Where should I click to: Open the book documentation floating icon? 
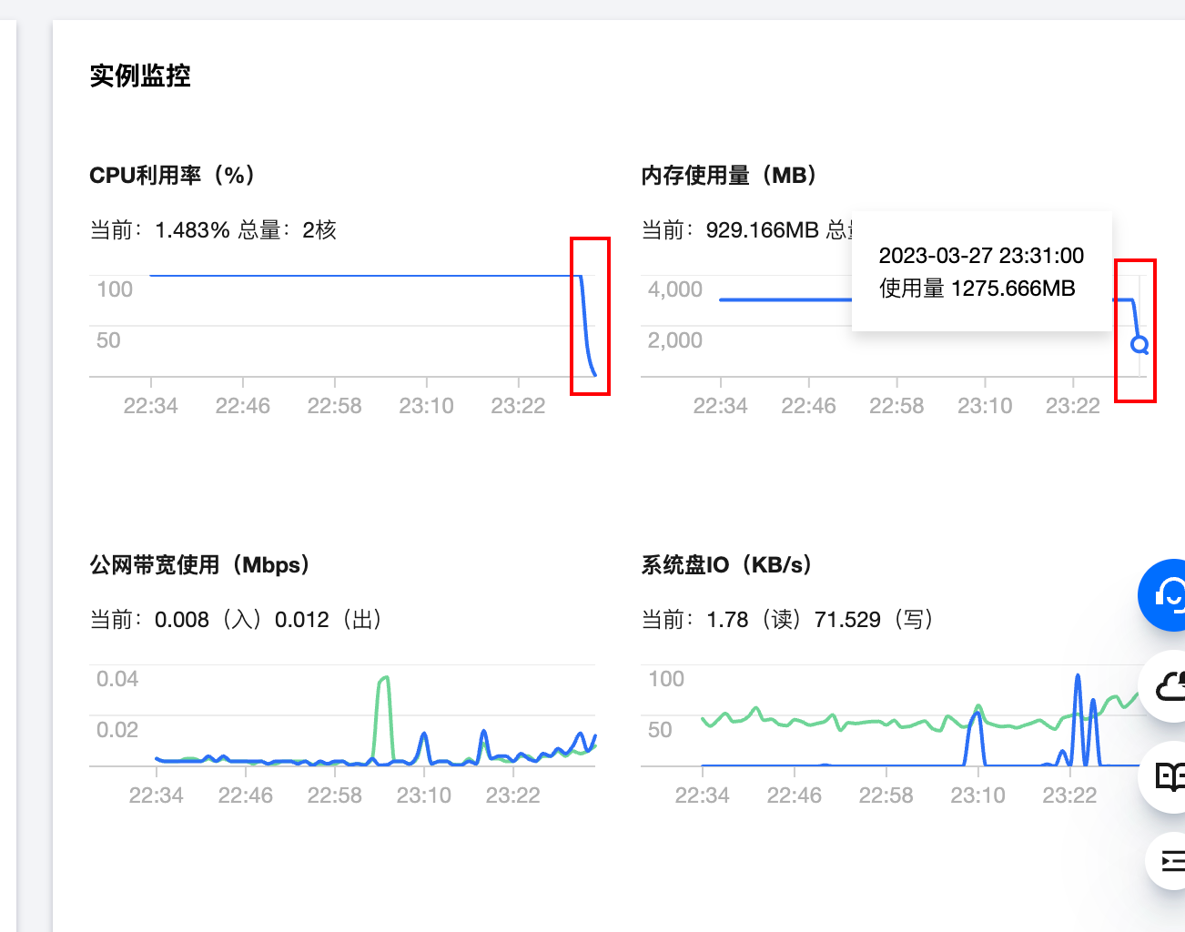click(1168, 776)
